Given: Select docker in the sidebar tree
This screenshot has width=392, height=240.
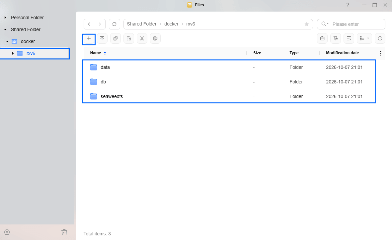Looking at the screenshot, I should 28,41.
